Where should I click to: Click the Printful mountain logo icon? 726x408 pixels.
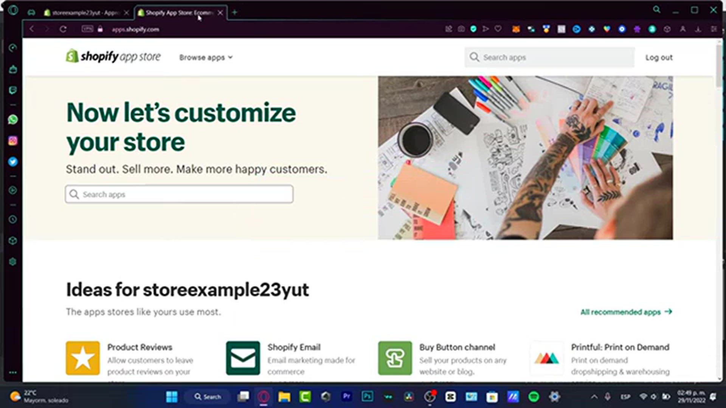tap(547, 358)
